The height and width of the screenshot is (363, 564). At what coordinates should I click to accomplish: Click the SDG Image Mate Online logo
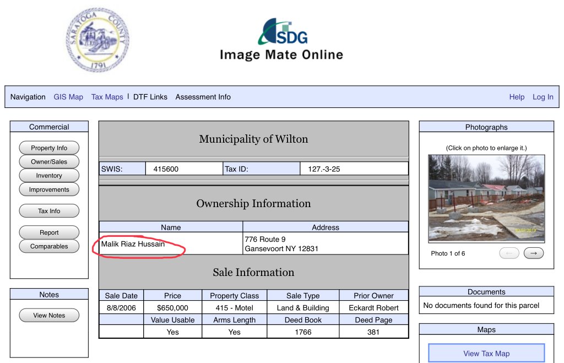coord(281,40)
